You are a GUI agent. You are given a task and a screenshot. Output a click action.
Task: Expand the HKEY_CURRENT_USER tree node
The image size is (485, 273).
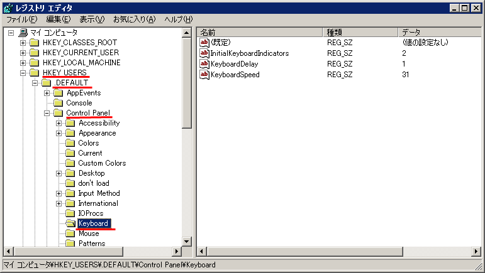tap(23, 53)
